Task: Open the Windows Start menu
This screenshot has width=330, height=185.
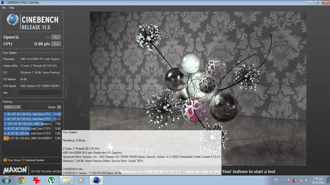Action: coord(6,180)
